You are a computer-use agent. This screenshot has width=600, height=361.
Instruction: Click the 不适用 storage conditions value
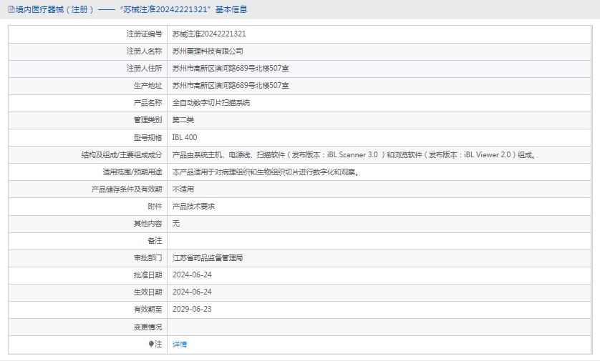(x=183, y=189)
